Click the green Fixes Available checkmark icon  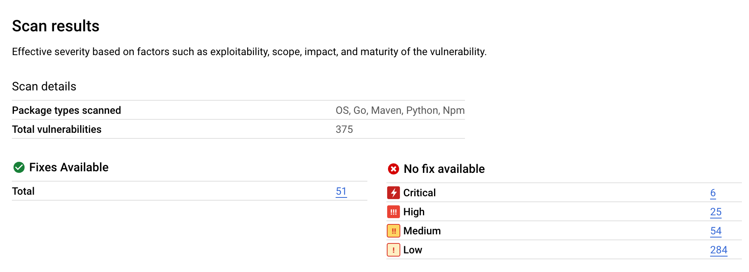[19, 167]
